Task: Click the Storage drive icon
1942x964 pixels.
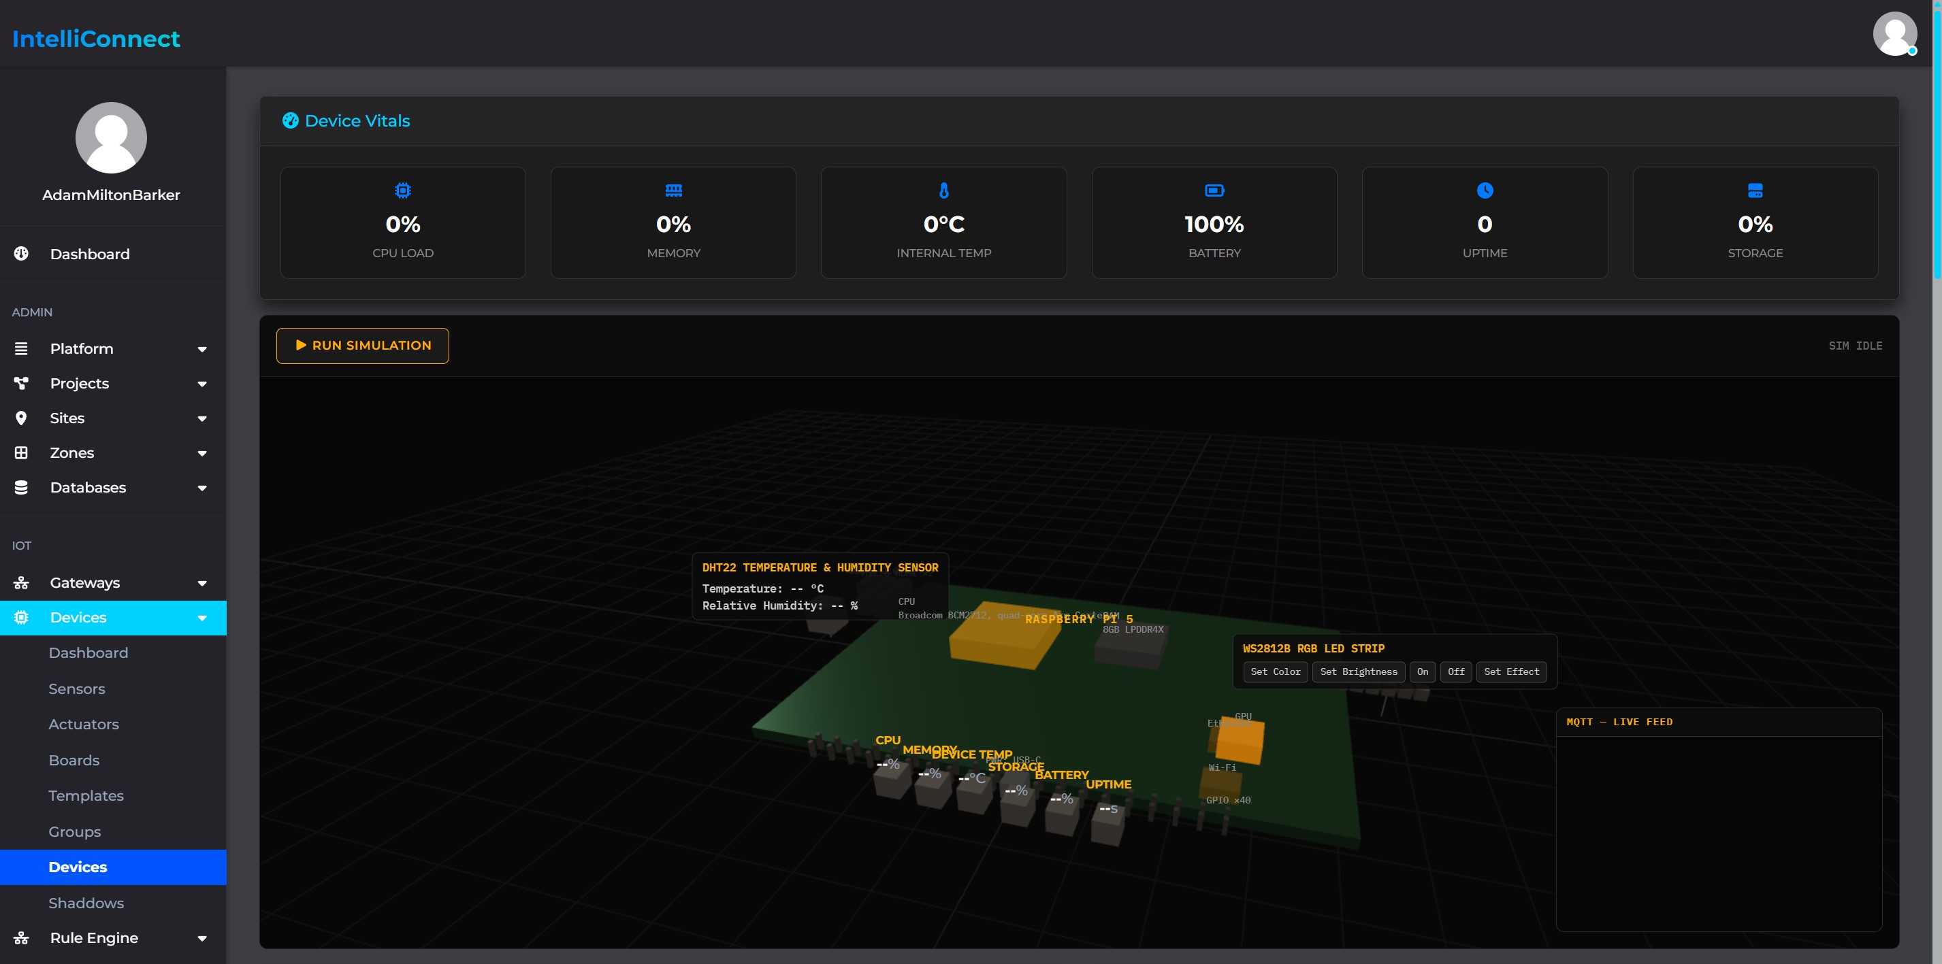Action: pyautogui.click(x=1755, y=190)
